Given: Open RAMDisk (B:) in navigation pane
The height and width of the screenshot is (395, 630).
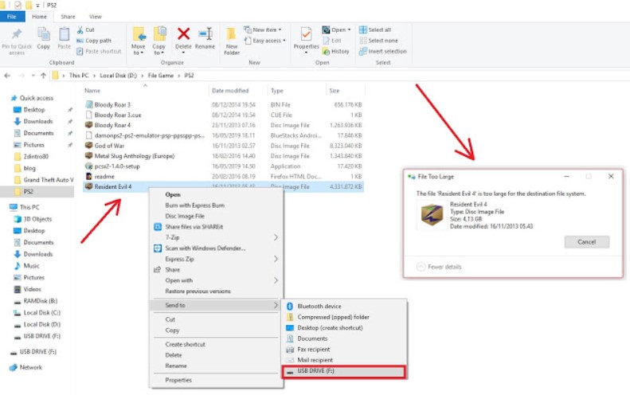Looking at the screenshot, I should coord(40,301).
